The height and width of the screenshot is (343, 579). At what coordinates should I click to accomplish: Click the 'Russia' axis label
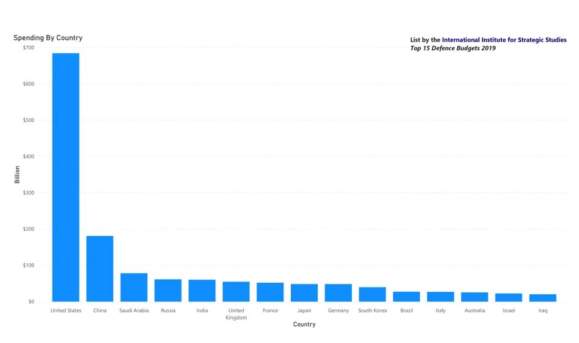(x=168, y=310)
